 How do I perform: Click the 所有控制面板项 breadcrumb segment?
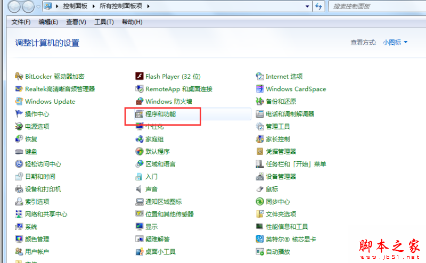[x=121, y=6]
